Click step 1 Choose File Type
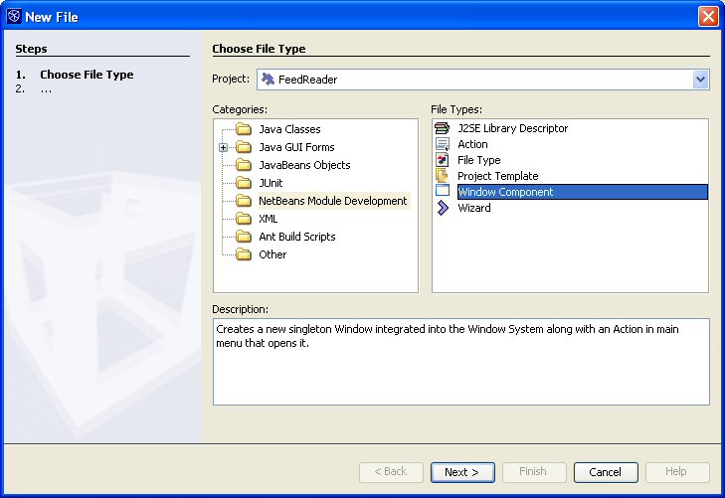Image resolution: width=725 pixels, height=498 pixels. [x=87, y=75]
